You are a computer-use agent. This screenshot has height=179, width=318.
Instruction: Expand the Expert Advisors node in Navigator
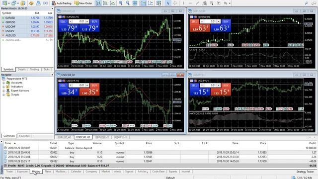[3, 90]
